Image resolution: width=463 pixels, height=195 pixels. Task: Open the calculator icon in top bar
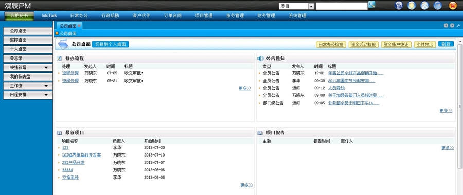pyautogui.click(x=438, y=5)
